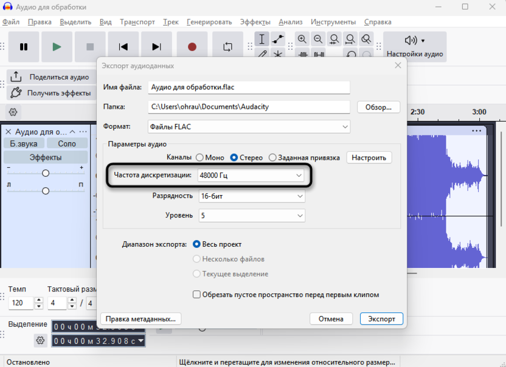Open the Разрядность 16-бит dropdown
Screen dimensions: 506x367
point(252,196)
